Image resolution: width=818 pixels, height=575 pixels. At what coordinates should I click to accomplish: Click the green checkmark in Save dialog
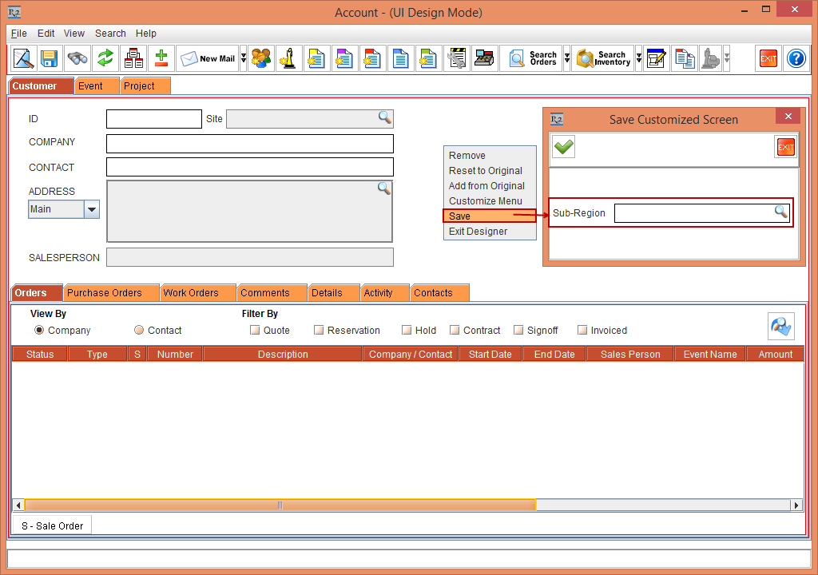[x=564, y=147]
